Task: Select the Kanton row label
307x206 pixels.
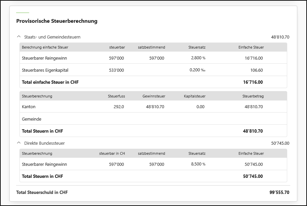Action: point(29,107)
